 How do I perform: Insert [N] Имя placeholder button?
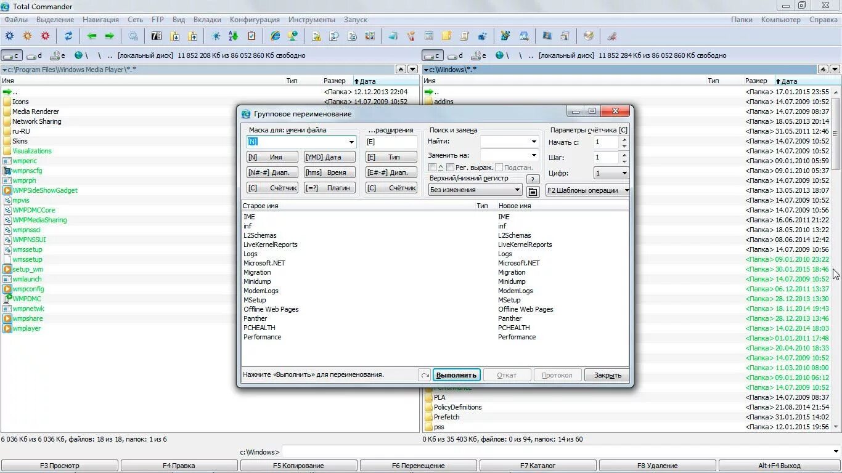272,157
